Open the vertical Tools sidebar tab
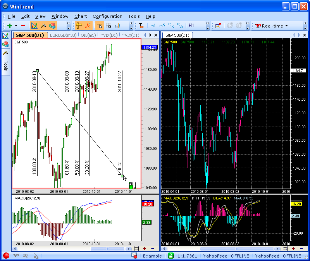Image resolution: width=310 pixels, height=261 pixels. (x=5, y=66)
